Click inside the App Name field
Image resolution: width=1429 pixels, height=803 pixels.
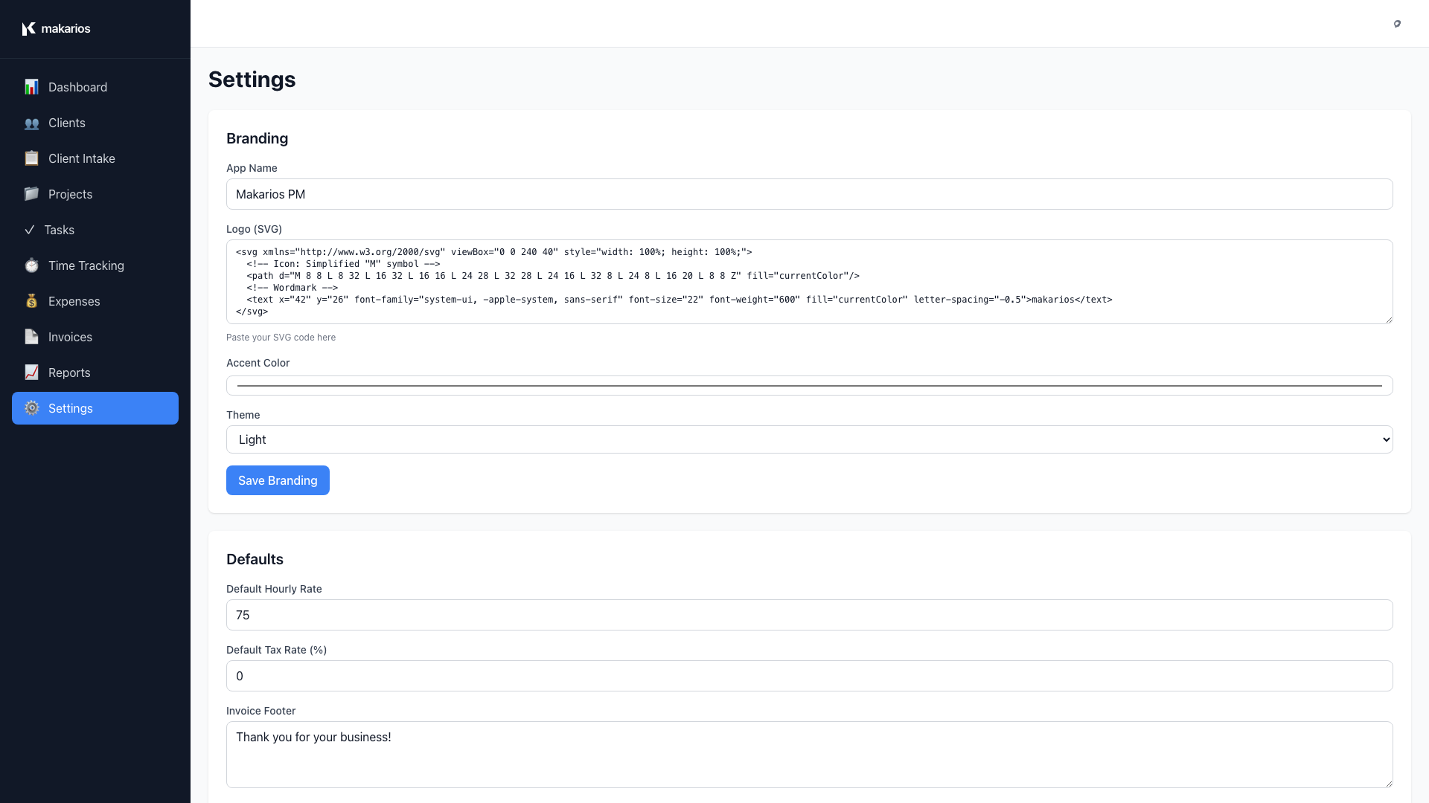(x=809, y=194)
